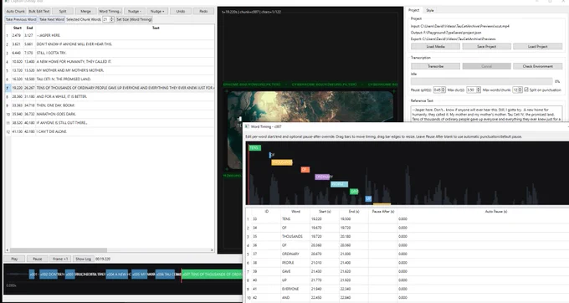
Task: Open the Word Timing dialog button
Action: point(110,11)
